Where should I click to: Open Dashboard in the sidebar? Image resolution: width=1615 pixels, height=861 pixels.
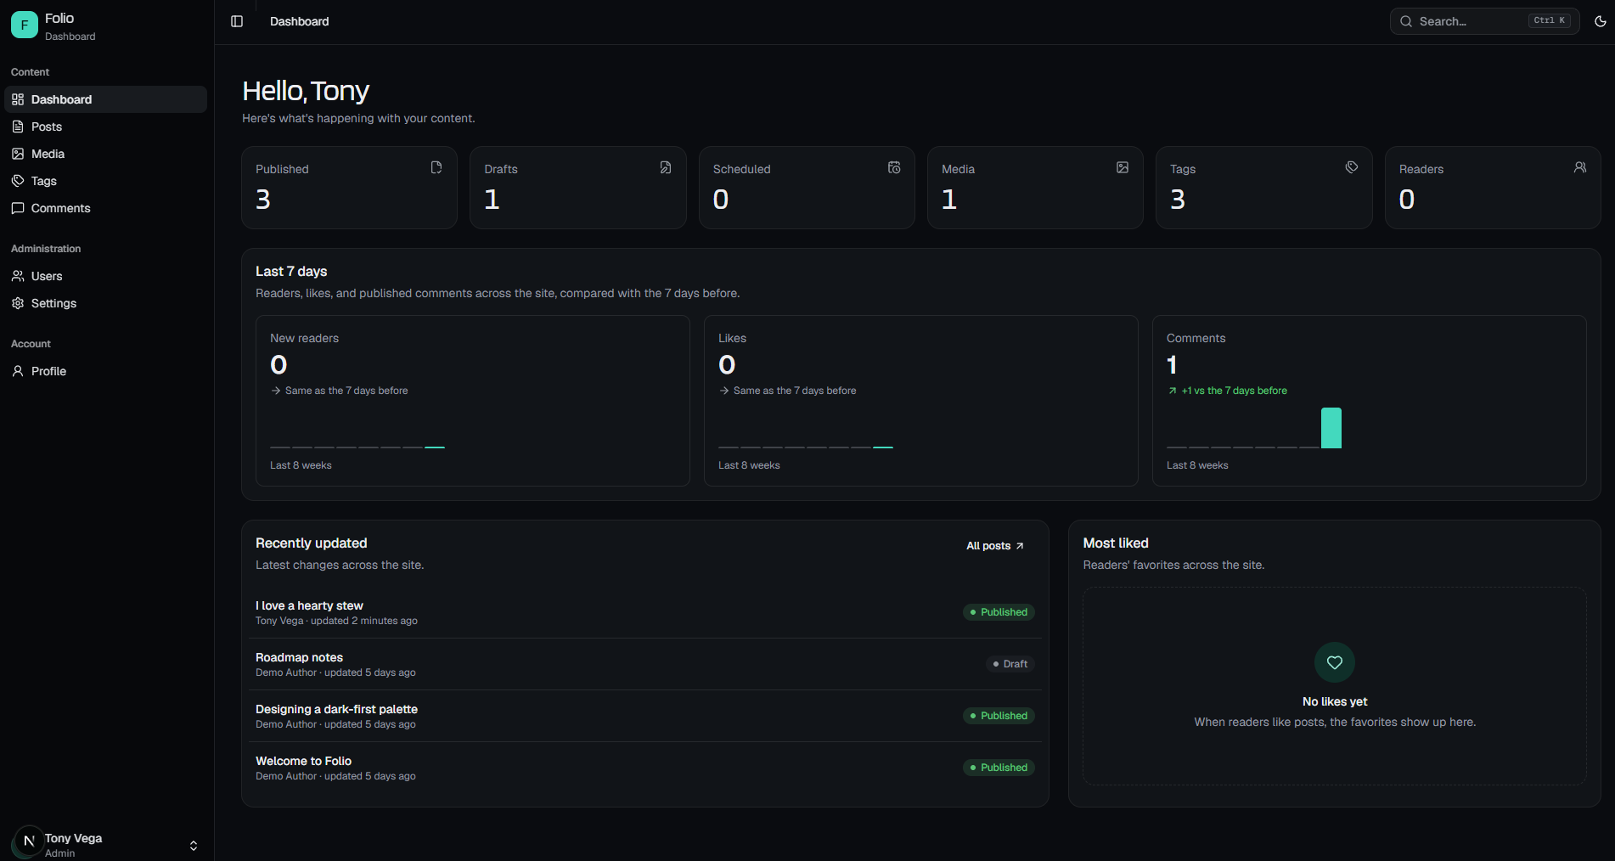pyautogui.click(x=105, y=99)
